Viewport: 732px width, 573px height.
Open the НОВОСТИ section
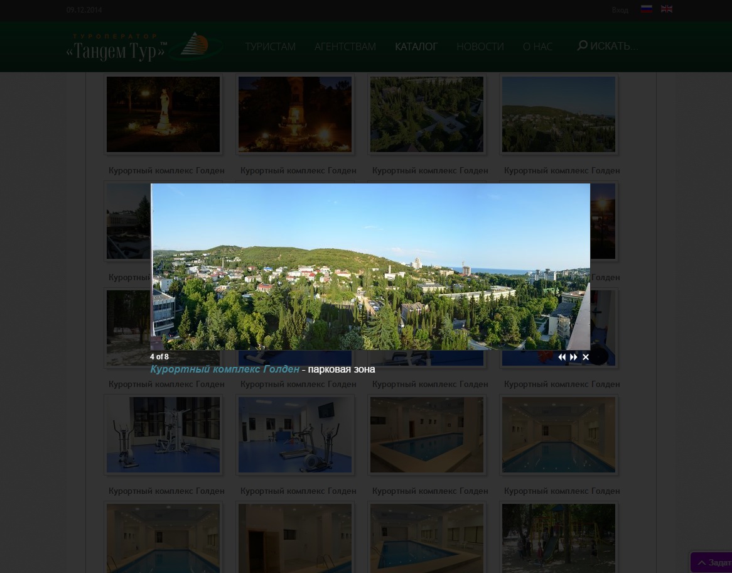pyautogui.click(x=480, y=46)
